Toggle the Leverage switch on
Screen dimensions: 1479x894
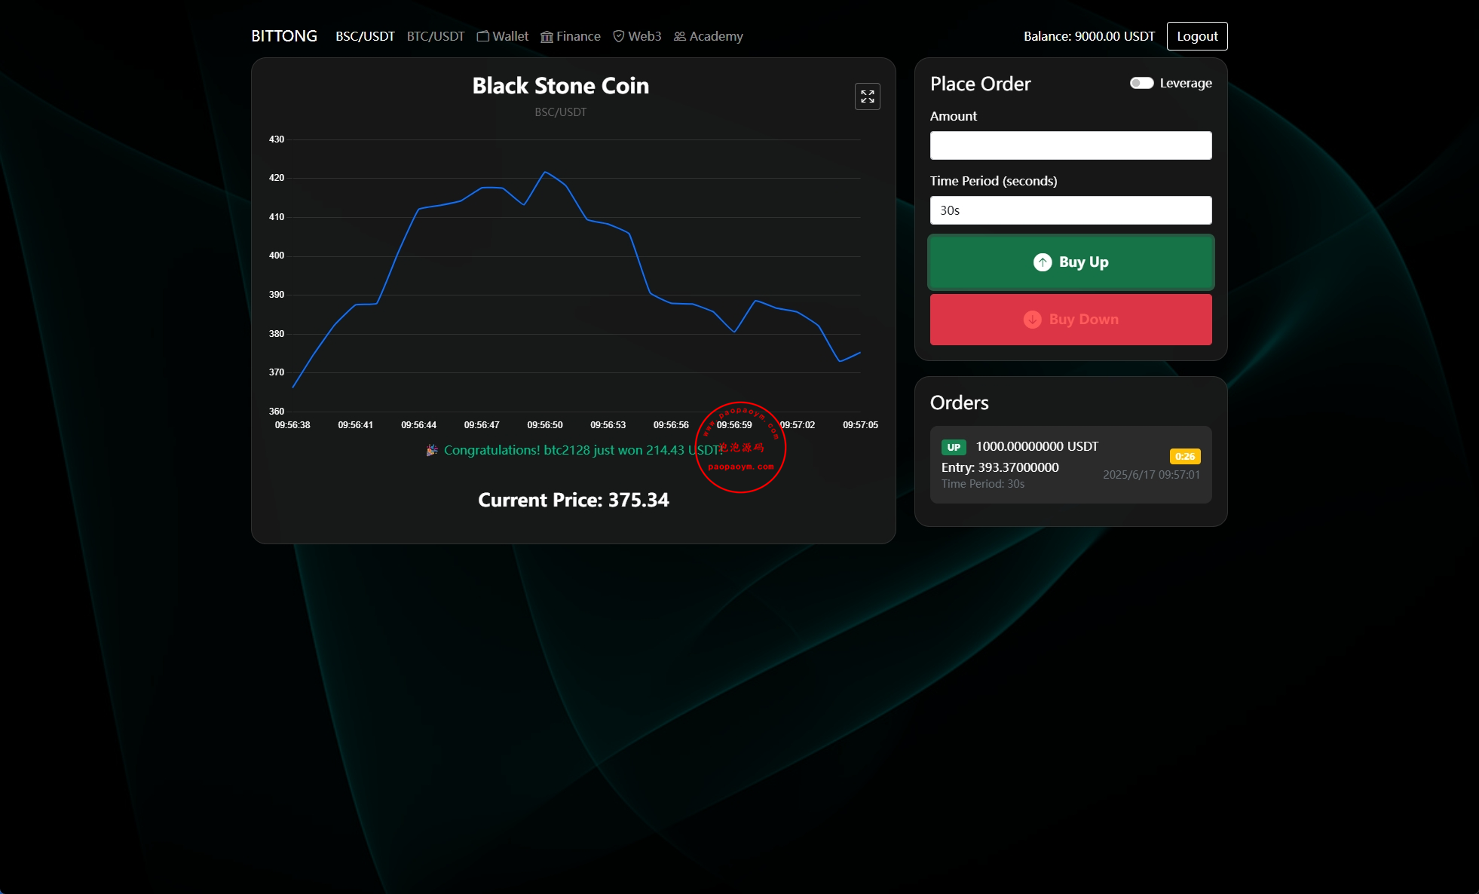pos(1141,83)
